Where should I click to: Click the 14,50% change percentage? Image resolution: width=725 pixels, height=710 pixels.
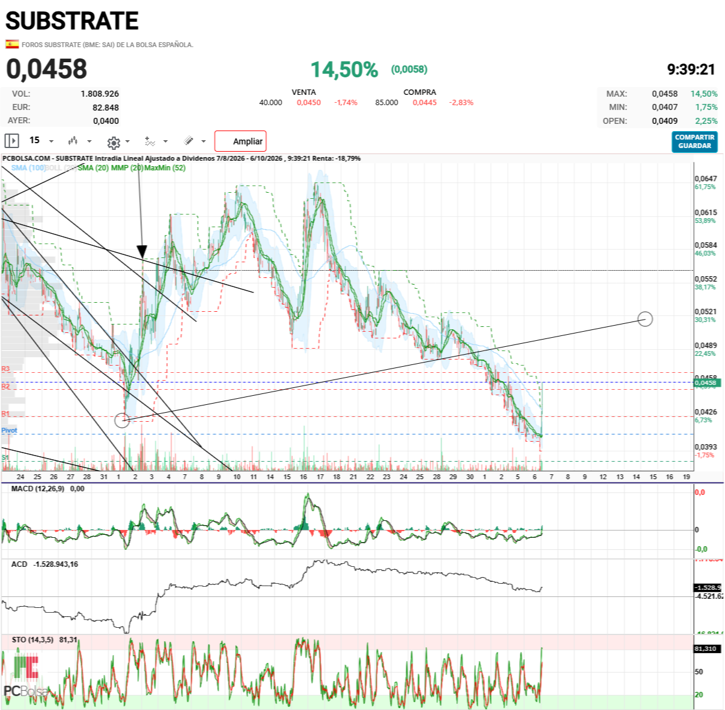tap(344, 69)
